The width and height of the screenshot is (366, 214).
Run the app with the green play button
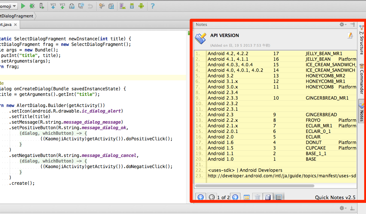[x=23, y=6]
